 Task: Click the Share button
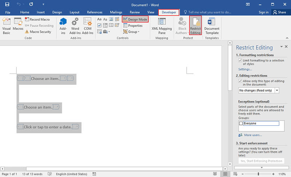coord(279,12)
